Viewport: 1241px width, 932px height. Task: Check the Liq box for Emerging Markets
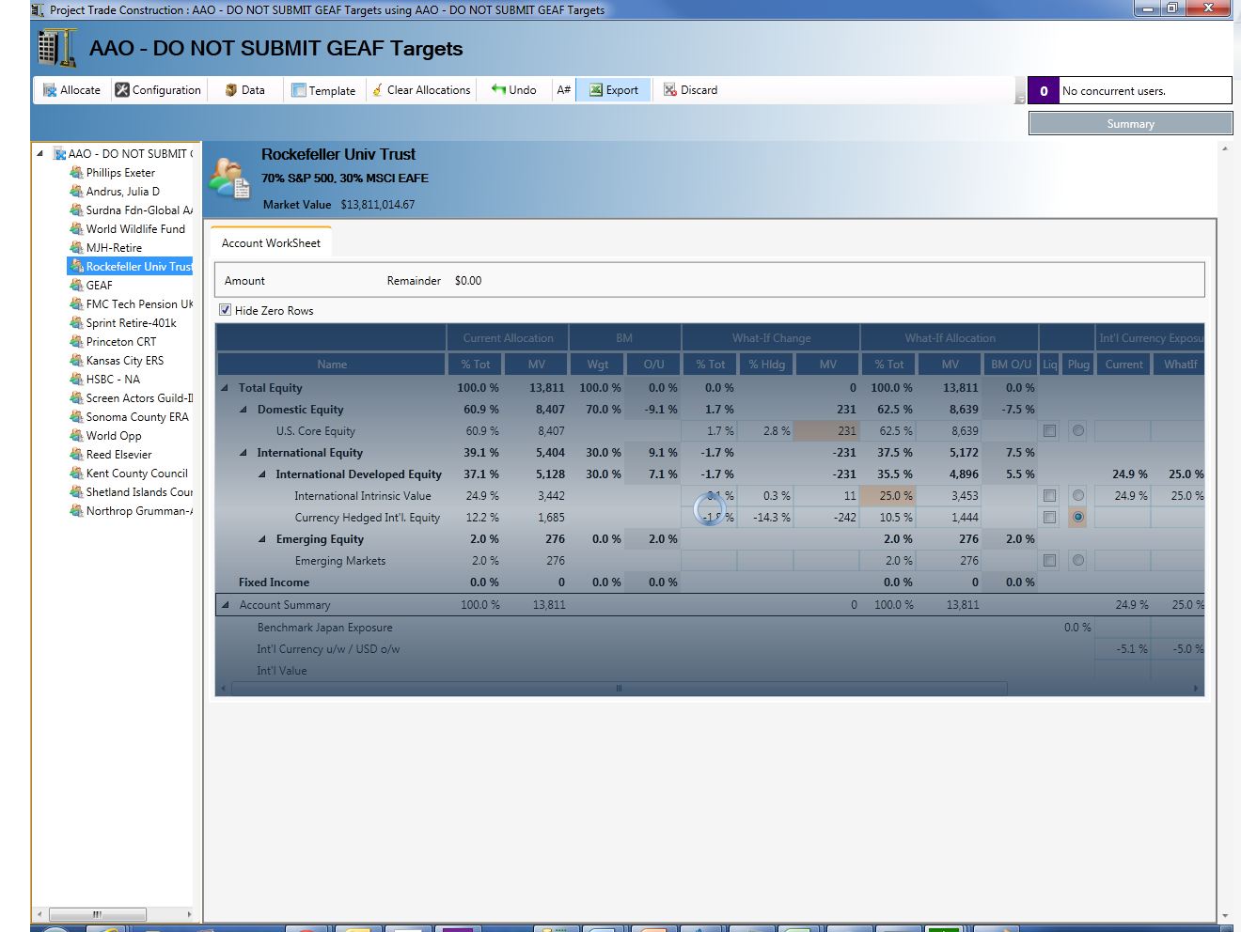click(1049, 561)
